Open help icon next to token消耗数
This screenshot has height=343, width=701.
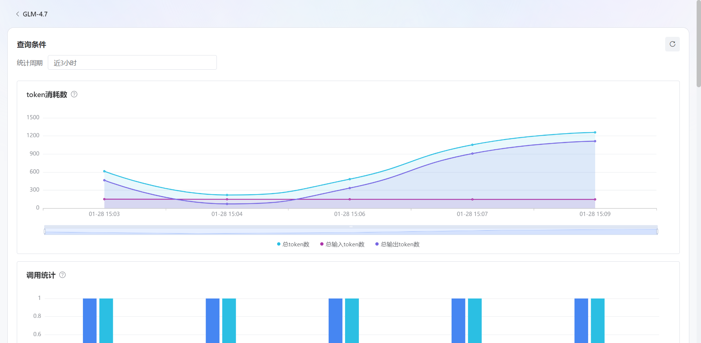[74, 95]
